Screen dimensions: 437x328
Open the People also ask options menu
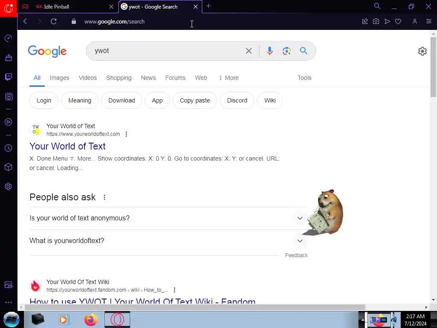tap(105, 197)
